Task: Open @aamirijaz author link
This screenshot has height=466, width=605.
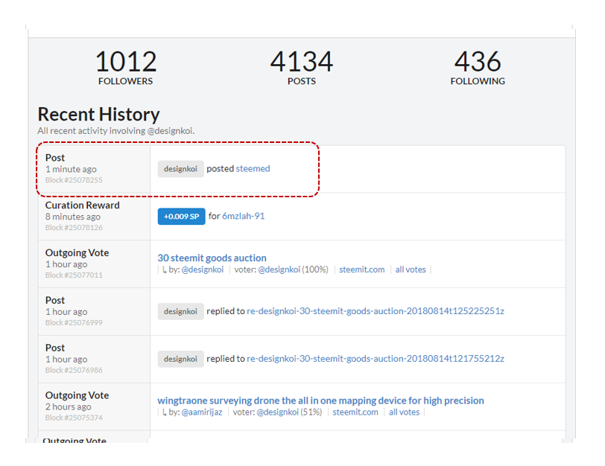Action: pos(202,412)
